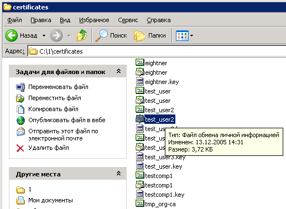Select testcomp1 certificate file without key icon
The image size is (286, 209).
pyautogui.click(x=154, y=176)
